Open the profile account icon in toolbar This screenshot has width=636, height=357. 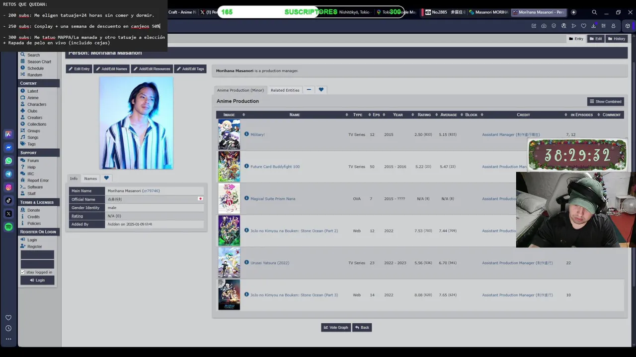pyautogui.click(x=613, y=26)
